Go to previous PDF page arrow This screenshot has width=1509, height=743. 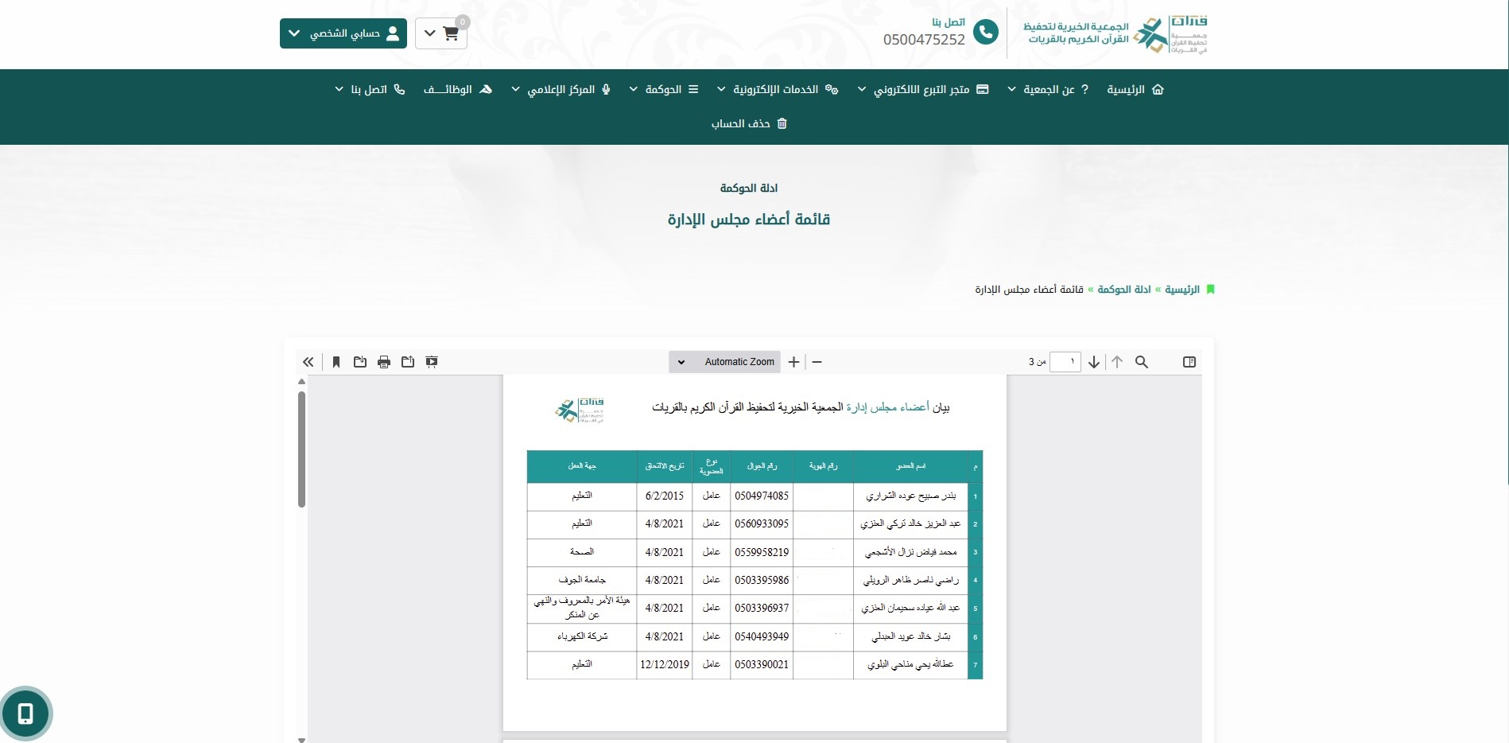(x=1117, y=362)
